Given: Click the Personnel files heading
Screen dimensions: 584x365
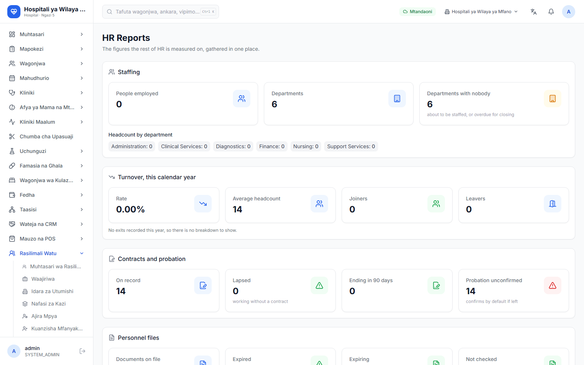Looking at the screenshot, I should pos(139,338).
